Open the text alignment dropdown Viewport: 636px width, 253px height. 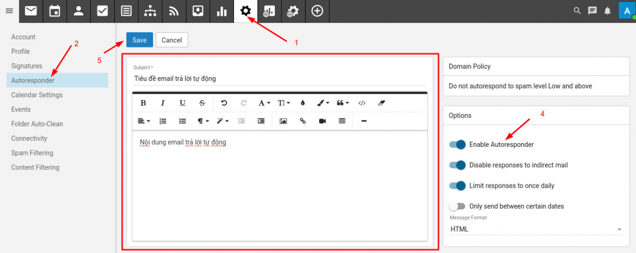pyautogui.click(x=144, y=121)
